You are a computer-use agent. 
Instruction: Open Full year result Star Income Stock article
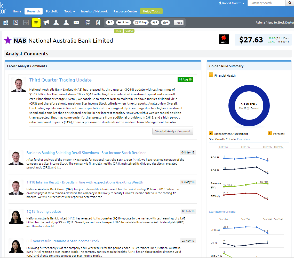tap(63, 241)
